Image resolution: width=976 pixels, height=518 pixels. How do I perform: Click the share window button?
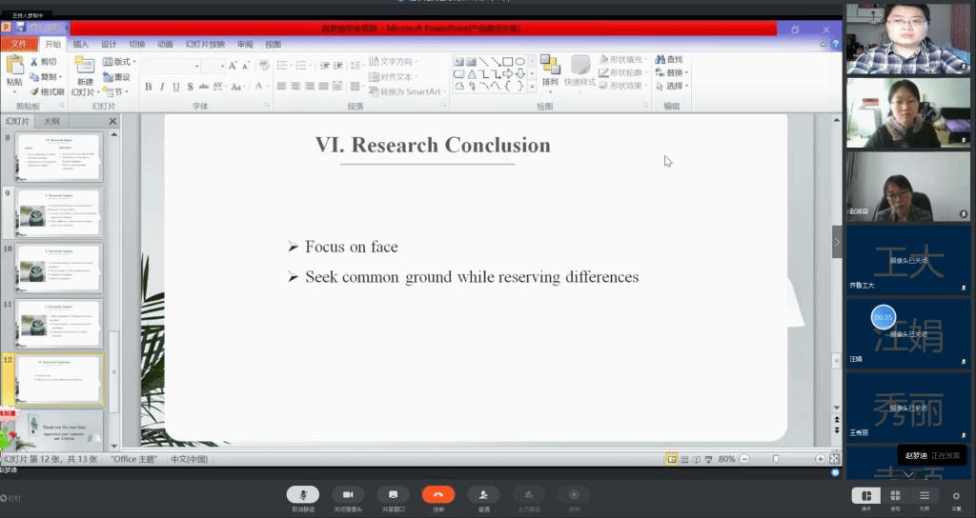(x=393, y=494)
